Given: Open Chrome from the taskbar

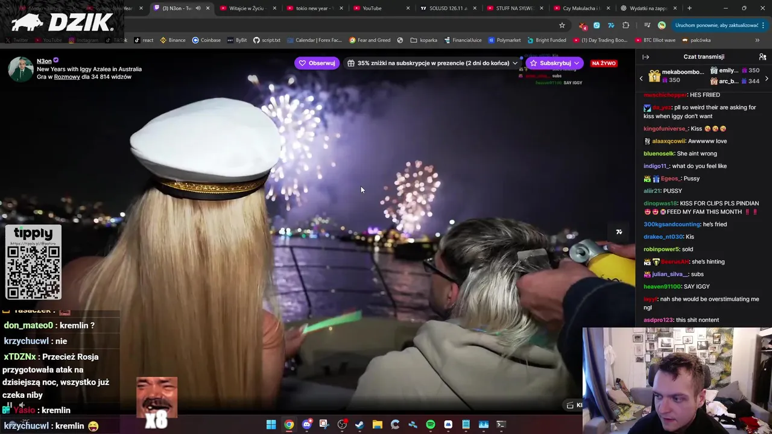Looking at the screenshot, I should pos(289,424).
